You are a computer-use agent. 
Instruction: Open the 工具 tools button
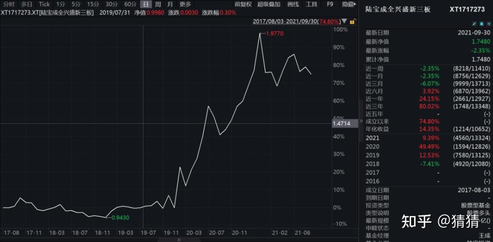(x=312, y=4)
